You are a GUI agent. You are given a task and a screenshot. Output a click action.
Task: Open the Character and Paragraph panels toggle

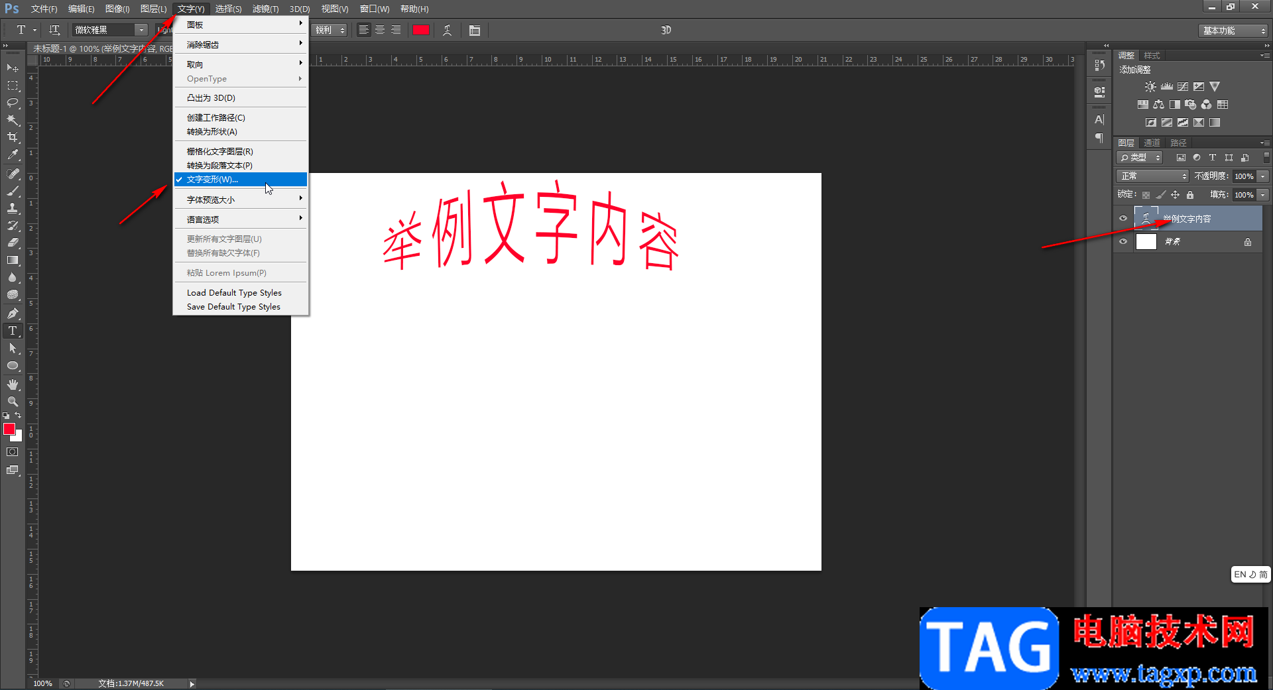(x=474, y=30)
